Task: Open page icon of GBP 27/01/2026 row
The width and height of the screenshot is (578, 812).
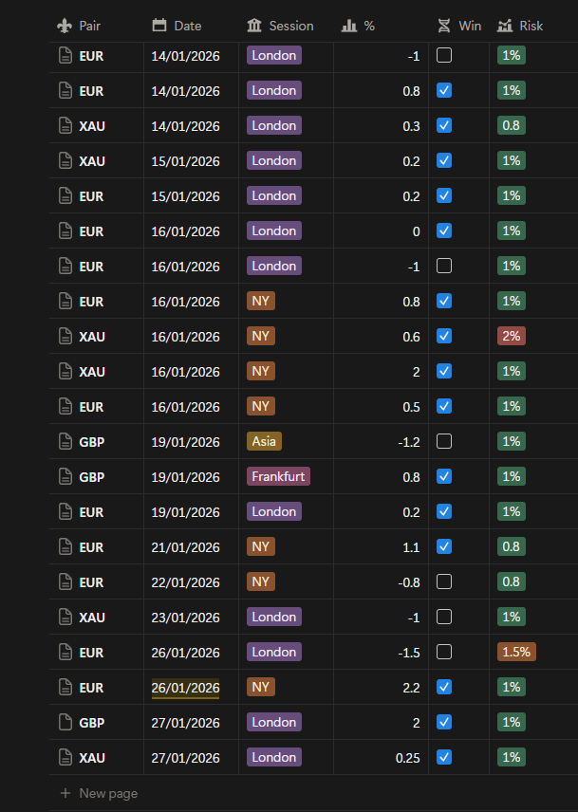Action: [65, 723]
